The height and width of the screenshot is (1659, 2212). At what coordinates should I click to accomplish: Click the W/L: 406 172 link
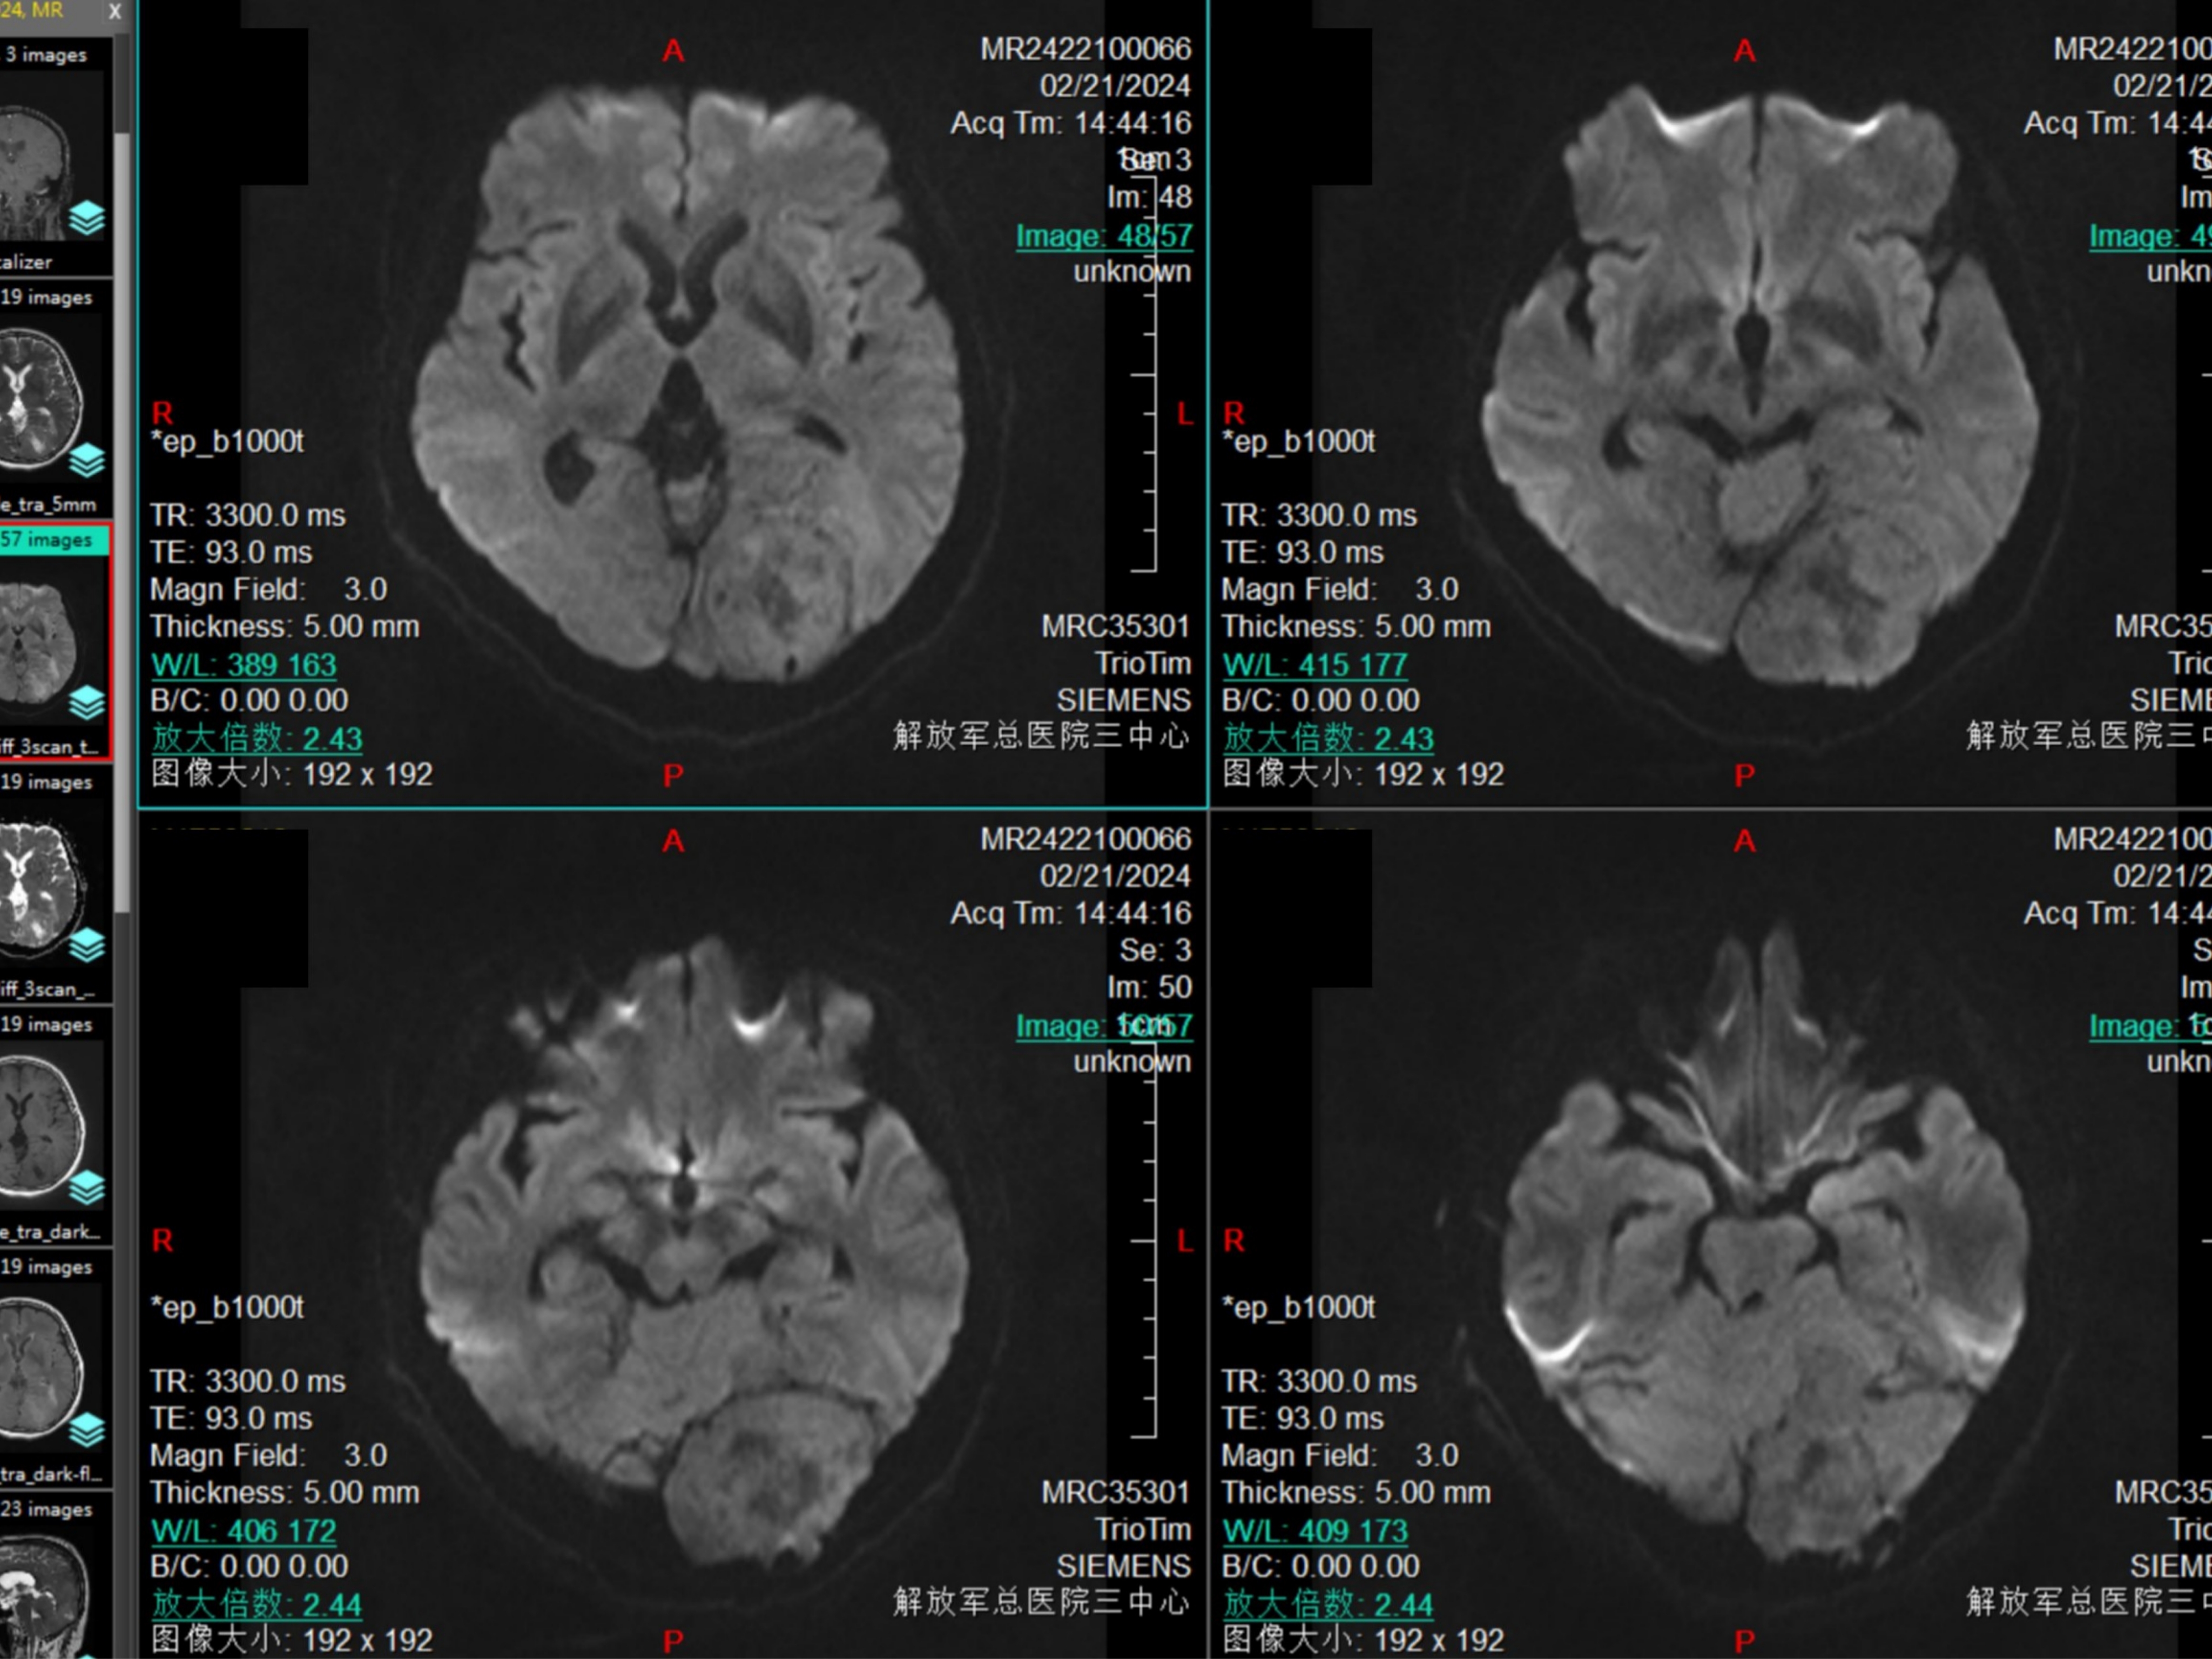coord(243,1530)
